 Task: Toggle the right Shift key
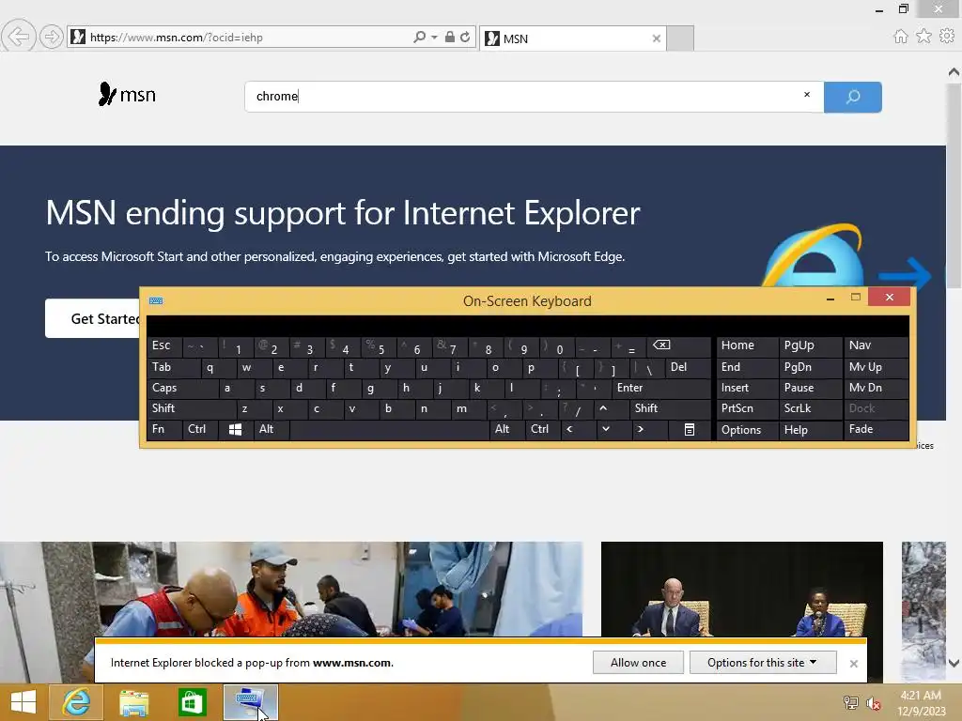pyautogui.click(x=670, y=408)
